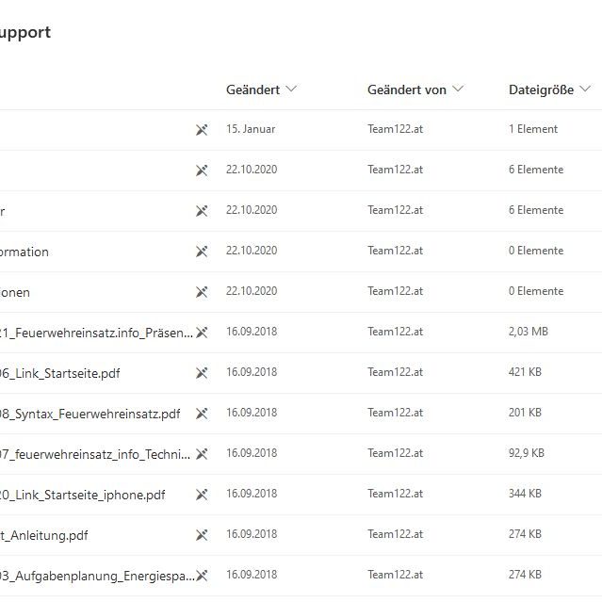
Task: Open the 06_Link_Startseite.pdf file
Action: (60, 373)
